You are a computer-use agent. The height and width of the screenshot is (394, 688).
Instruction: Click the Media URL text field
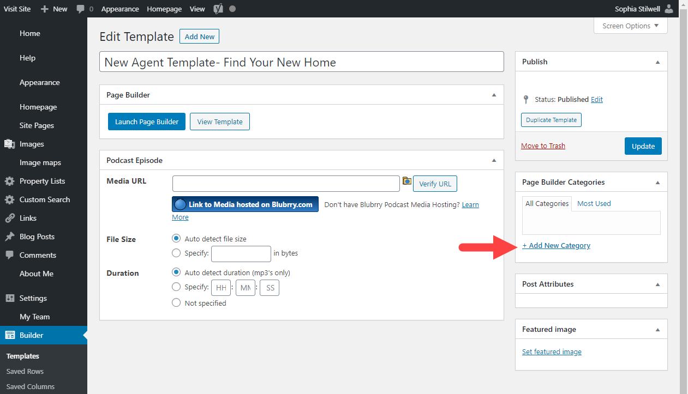(x=286, y=184)
